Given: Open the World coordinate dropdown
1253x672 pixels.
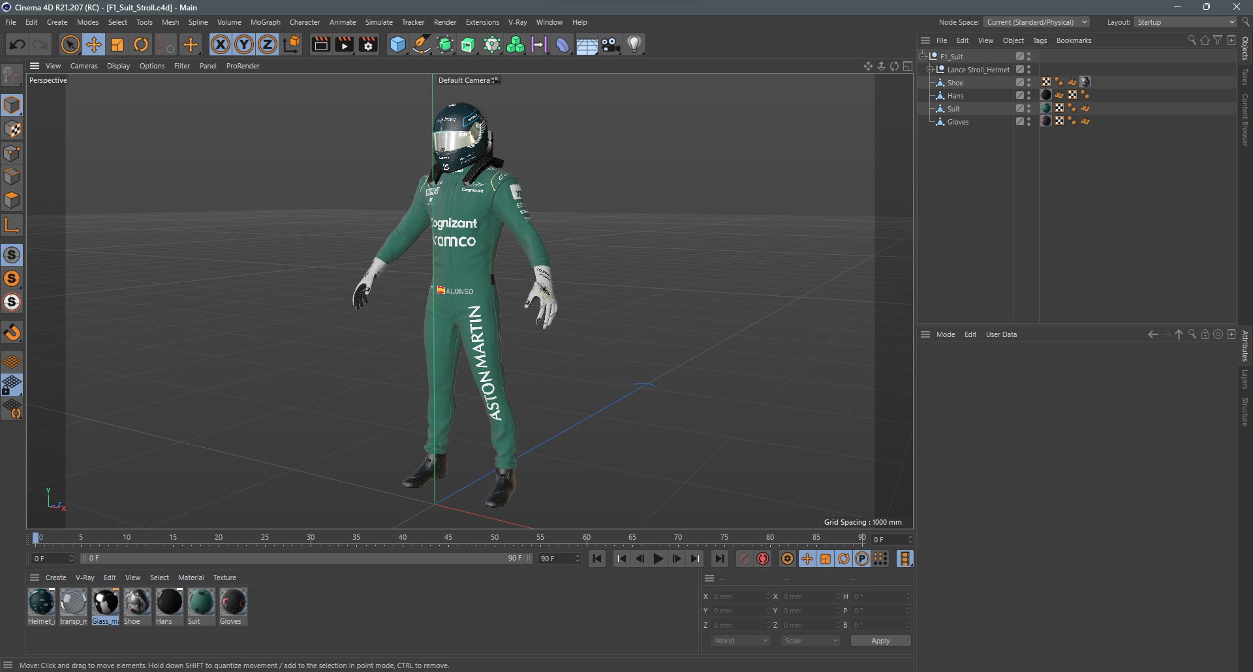Looking at the screenshot, I should (740, 641).
